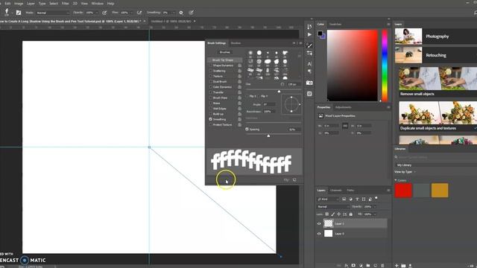Screen dimensions: 477x268
Task: Toggle pressure for size icon in options bar
Action: pos(191,13)
